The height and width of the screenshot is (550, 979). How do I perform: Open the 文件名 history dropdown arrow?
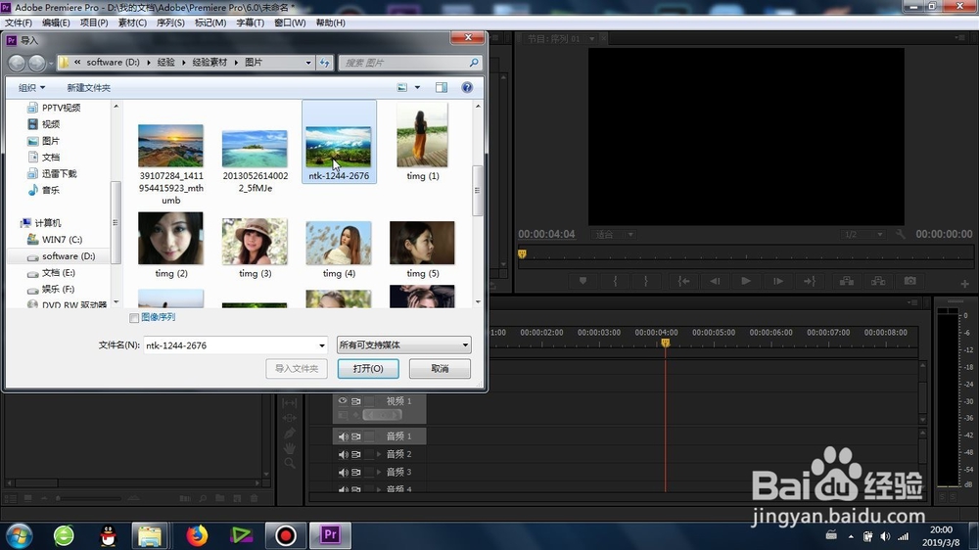pos(321,345)
